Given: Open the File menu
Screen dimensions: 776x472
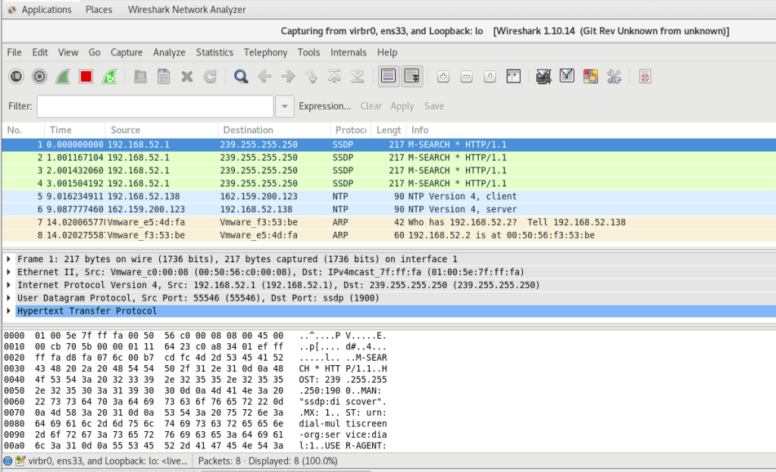Looking at the screenshot, I should coord(14,52).
